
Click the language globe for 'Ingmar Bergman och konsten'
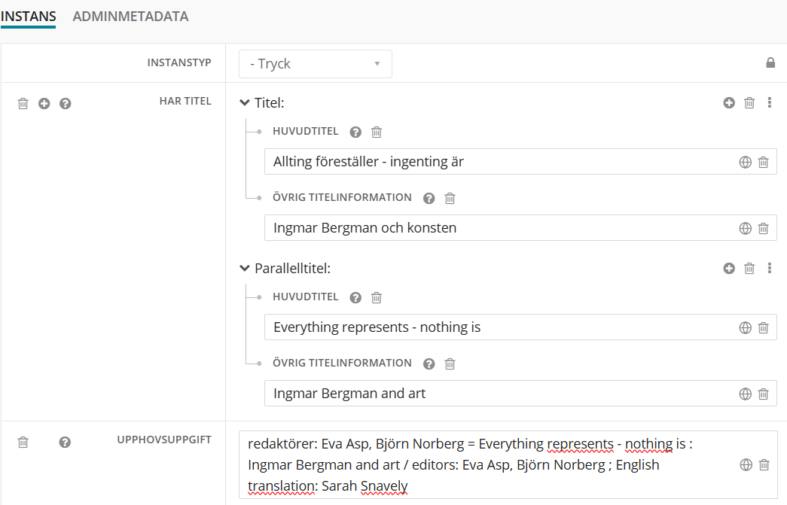point(746,228)
